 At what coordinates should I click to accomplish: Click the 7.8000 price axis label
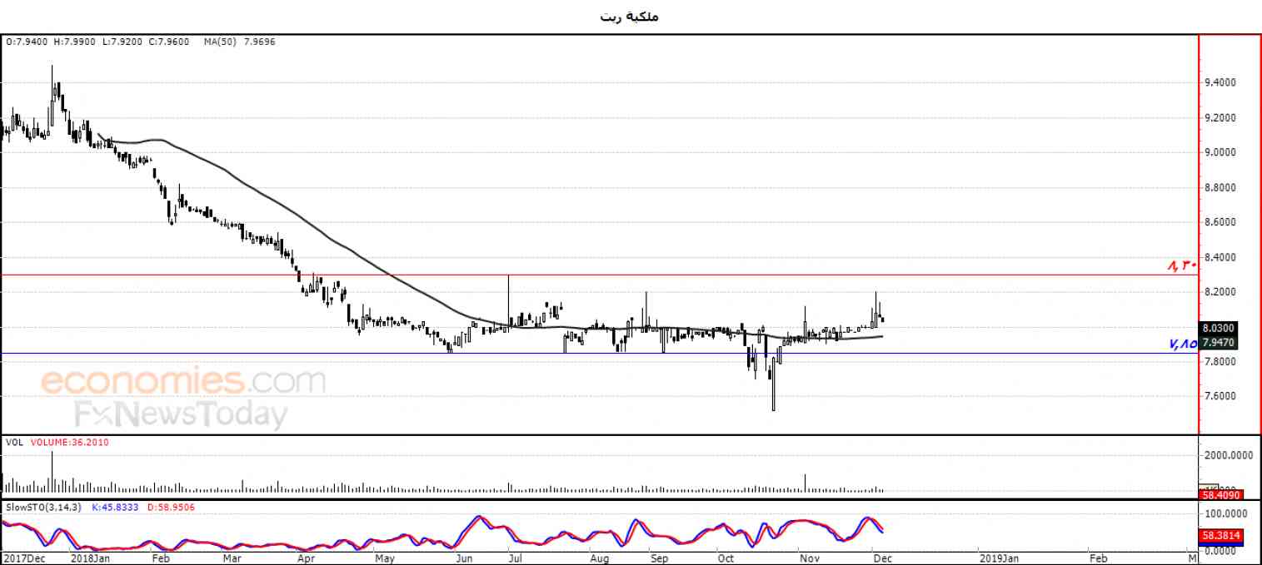pyautogui.click(x=1220, y=361)
